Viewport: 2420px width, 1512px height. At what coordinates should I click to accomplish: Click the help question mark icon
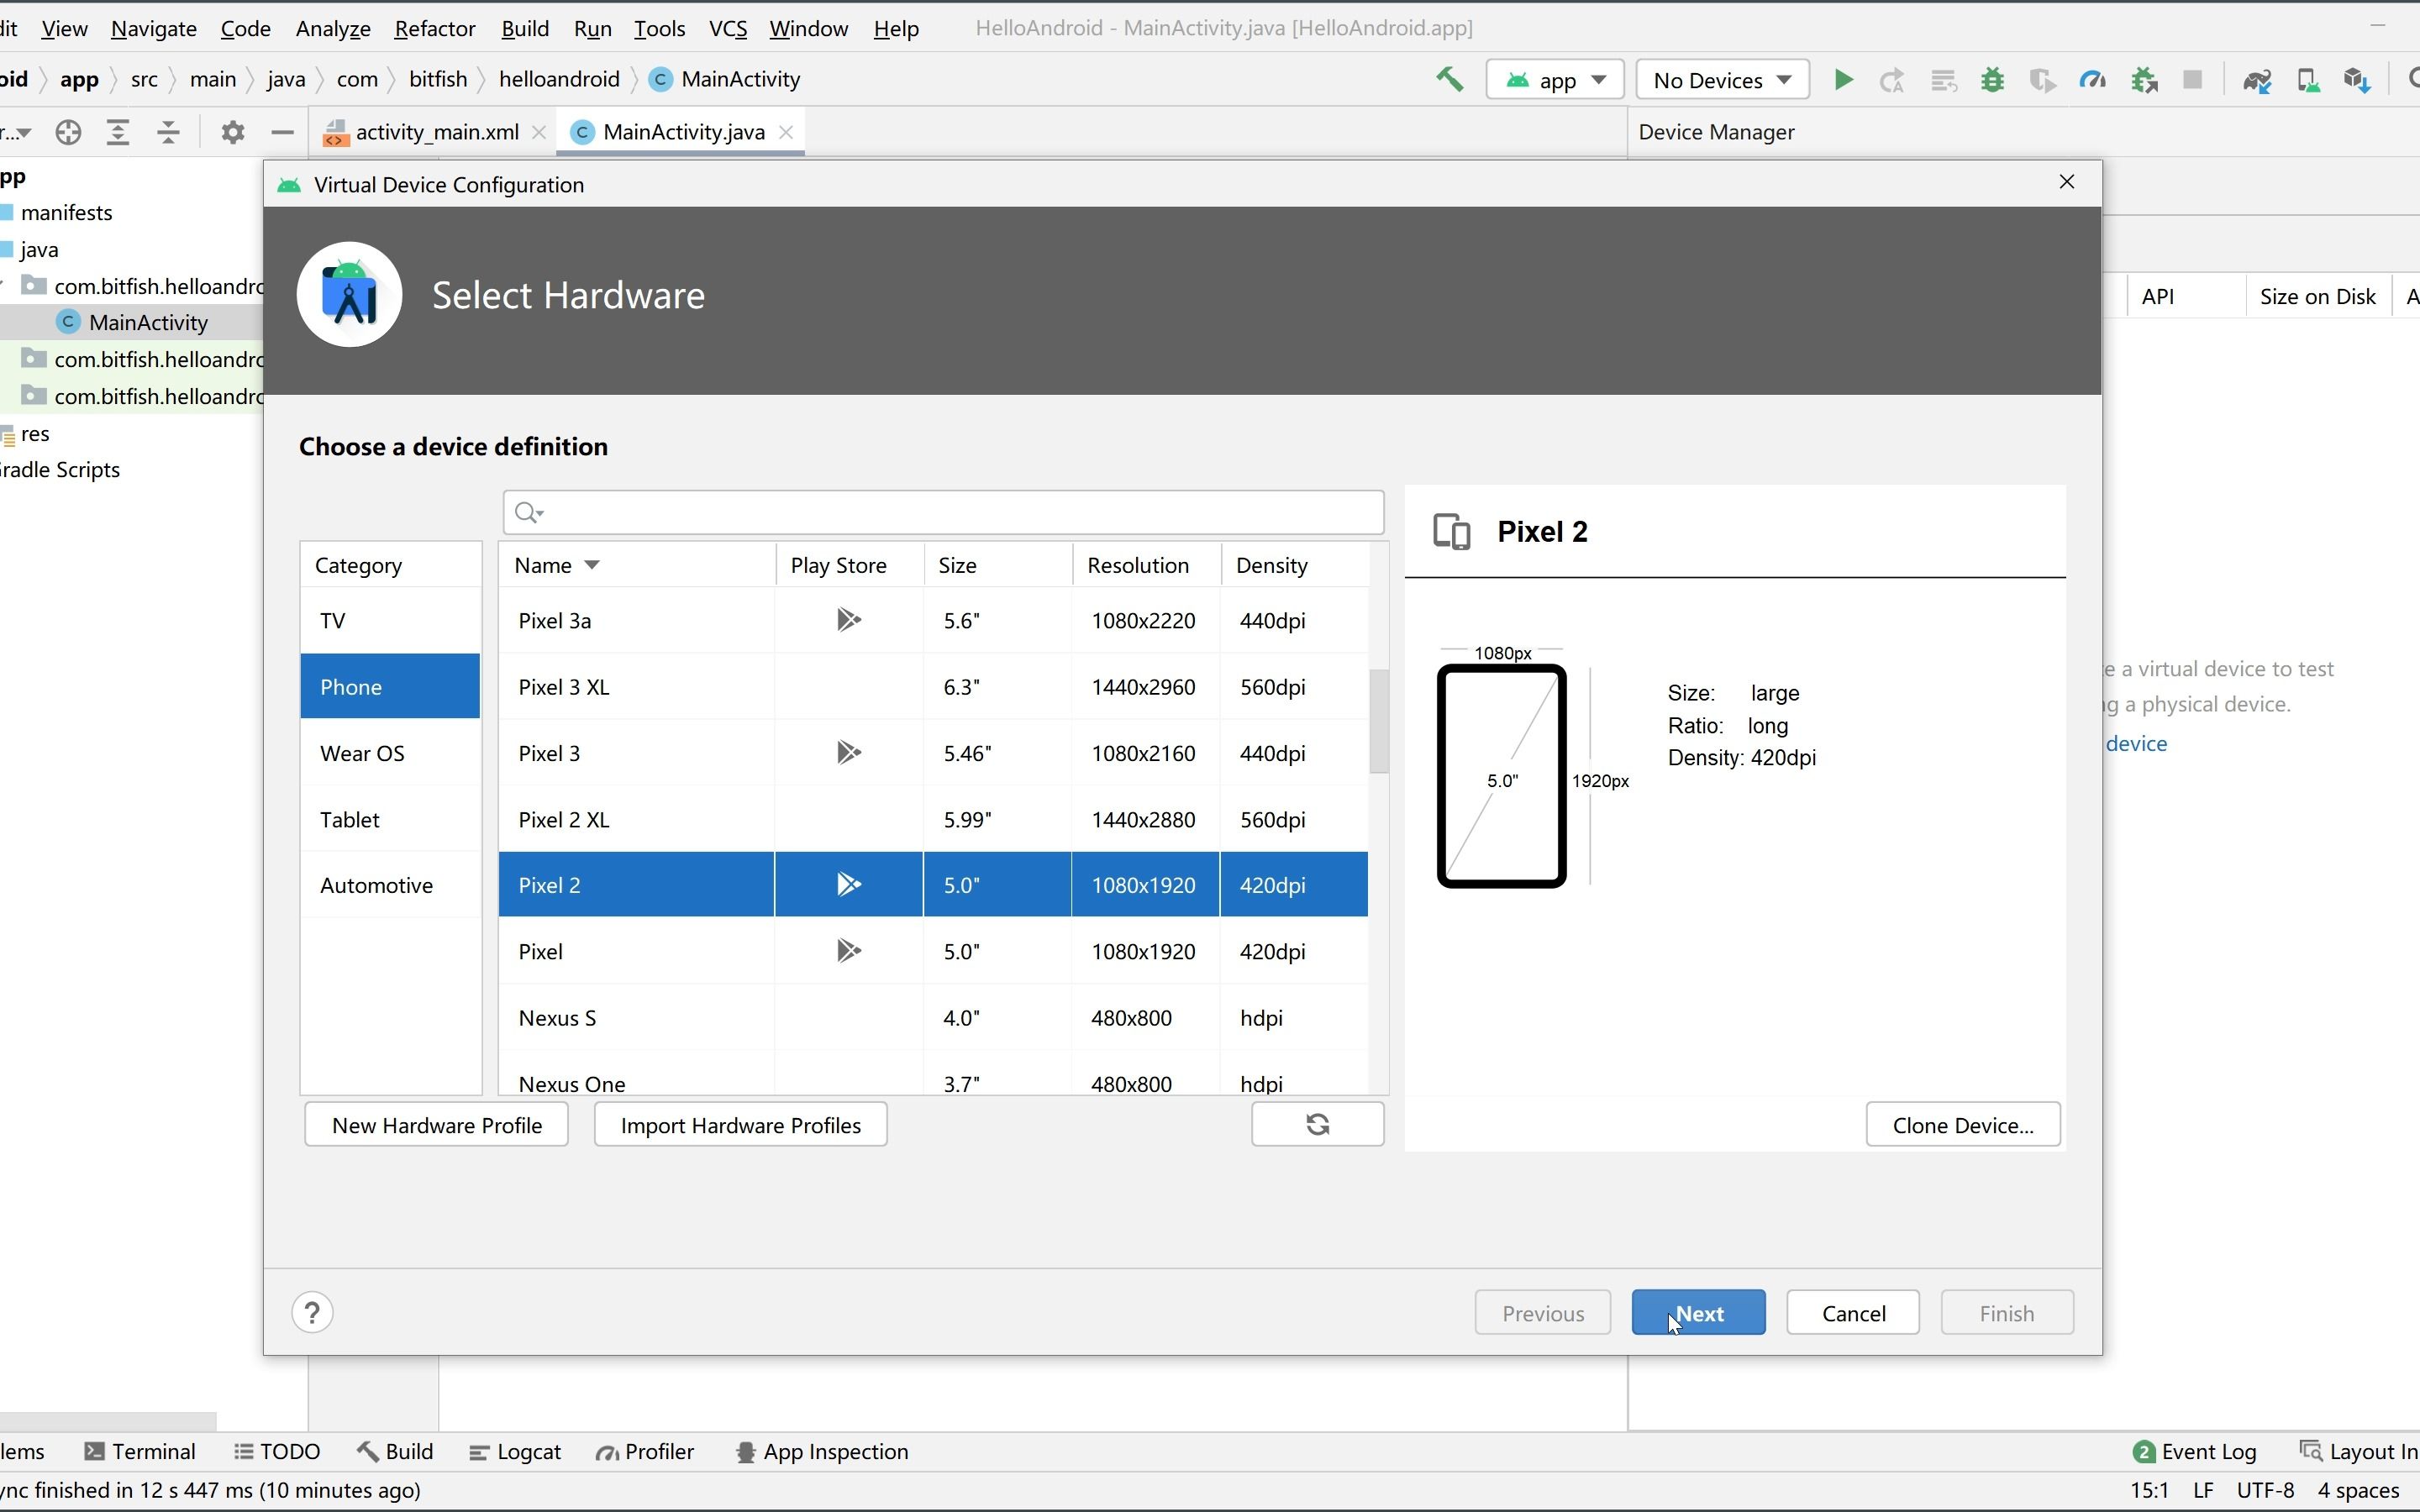[312, 1312]
